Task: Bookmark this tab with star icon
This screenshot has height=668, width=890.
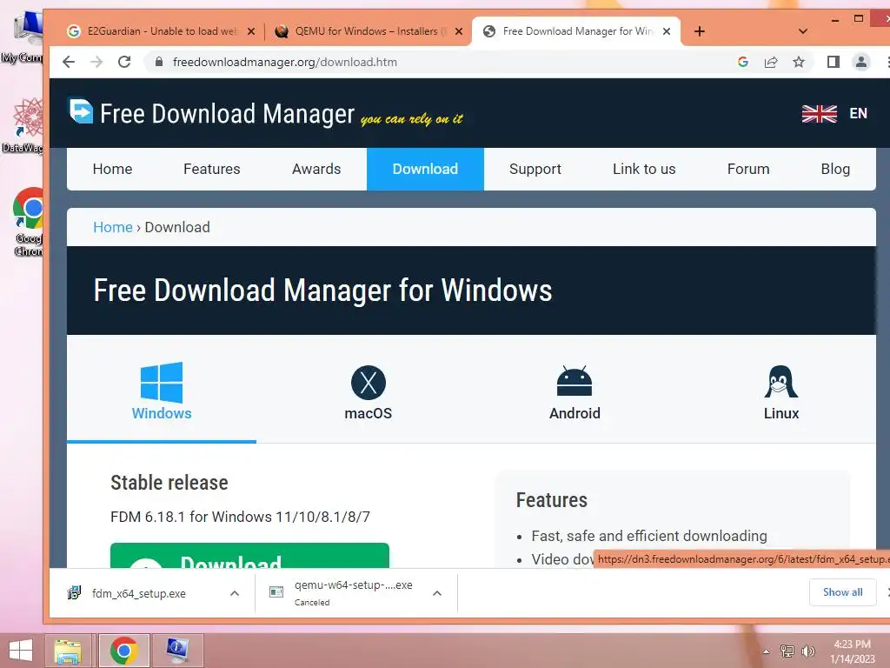Action: [x=799, y=62]
